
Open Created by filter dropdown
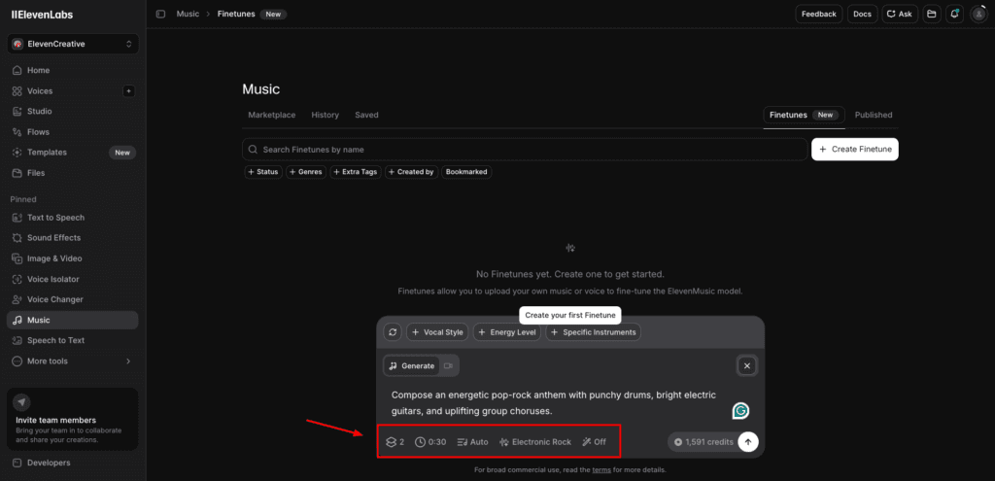(x=411, y=172)
